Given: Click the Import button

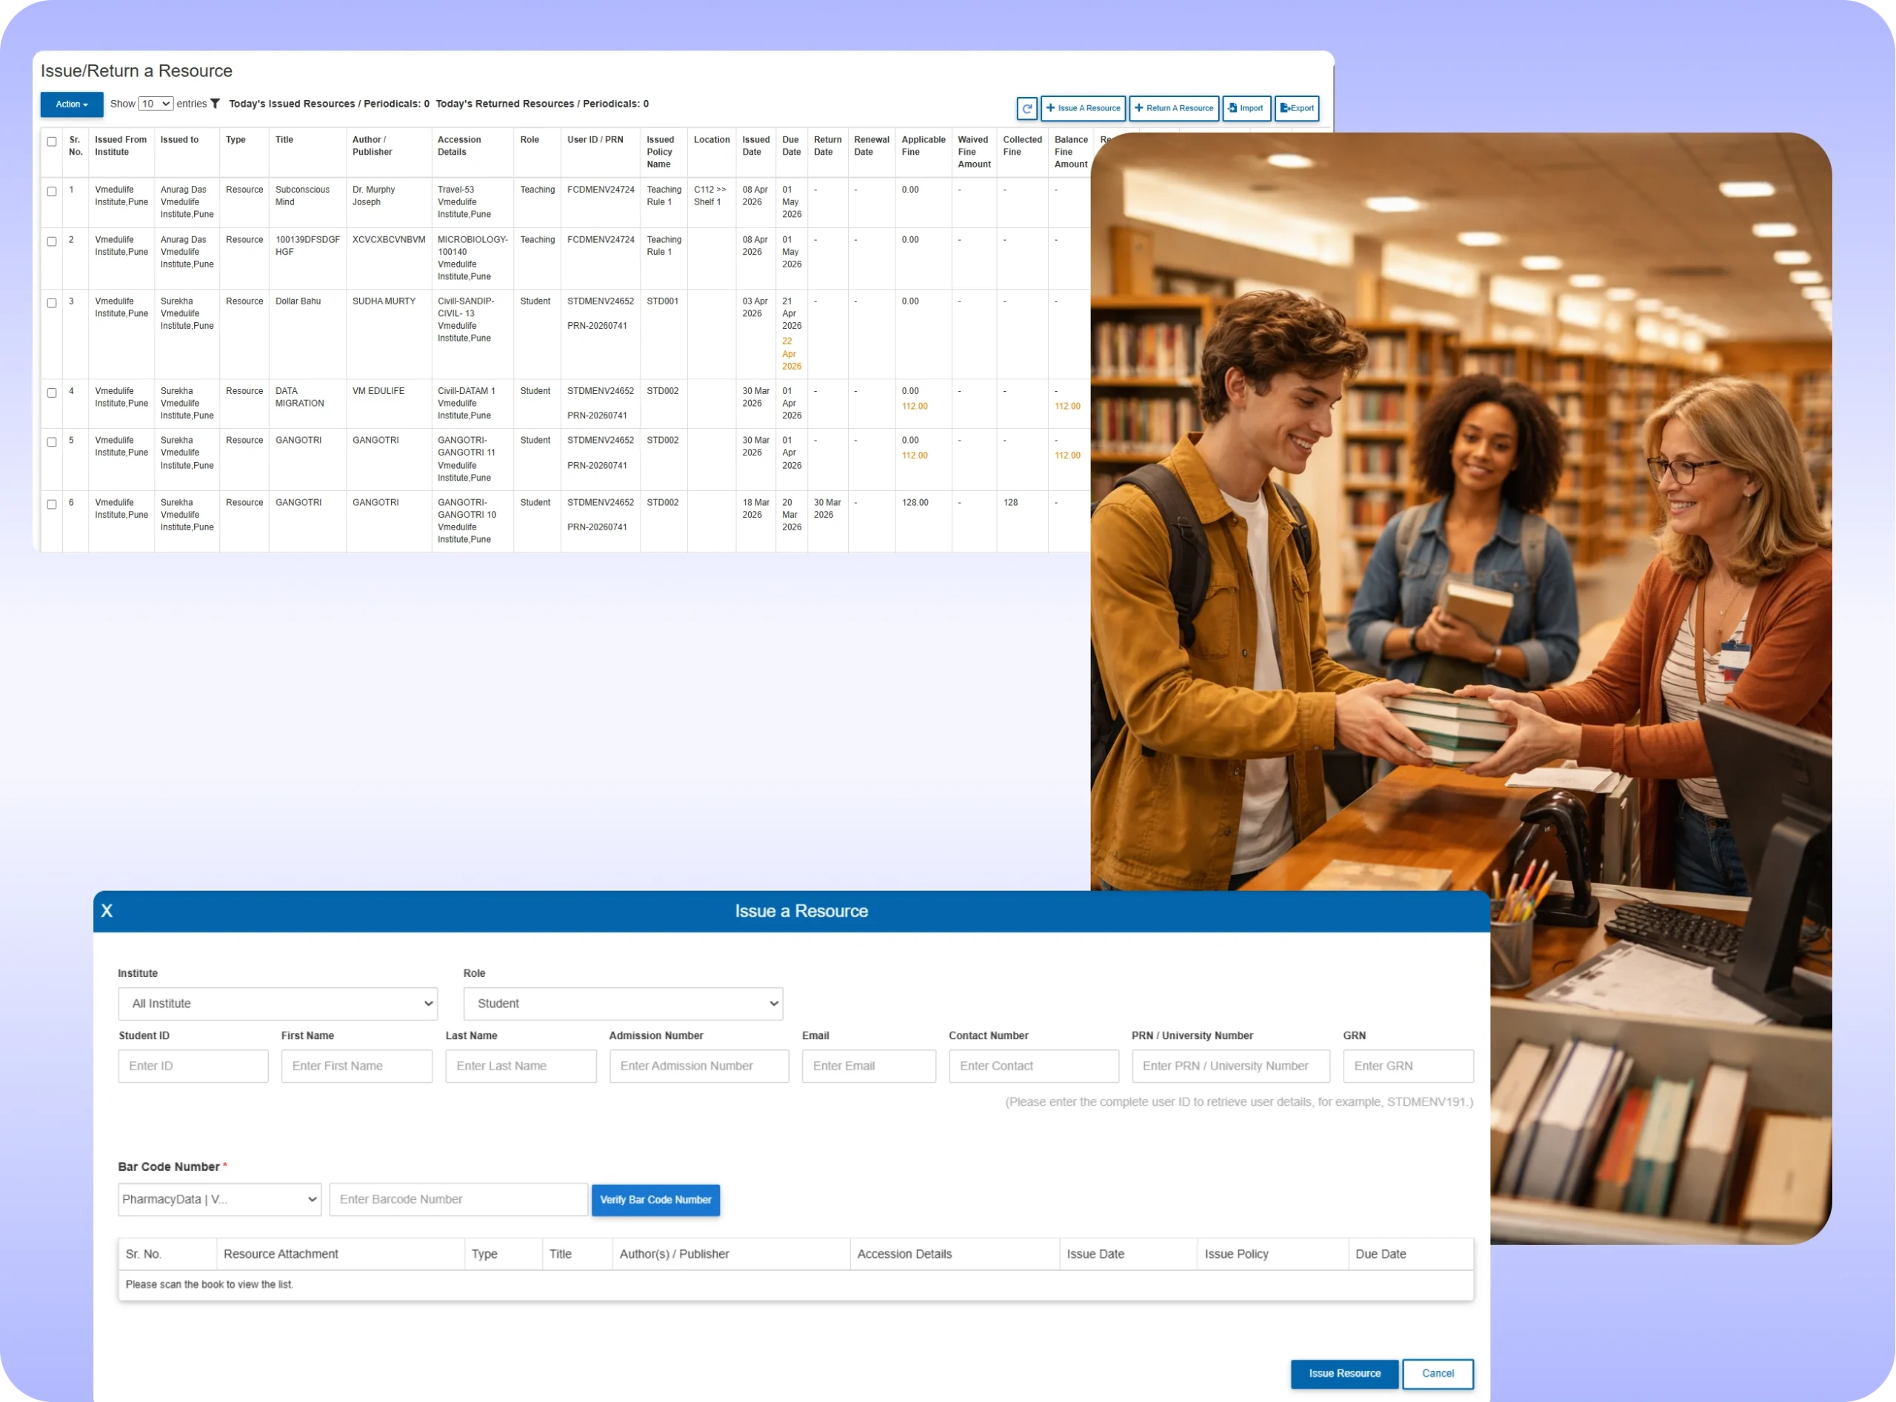Looking at the screenshot, I should [x=1246, y=109].
